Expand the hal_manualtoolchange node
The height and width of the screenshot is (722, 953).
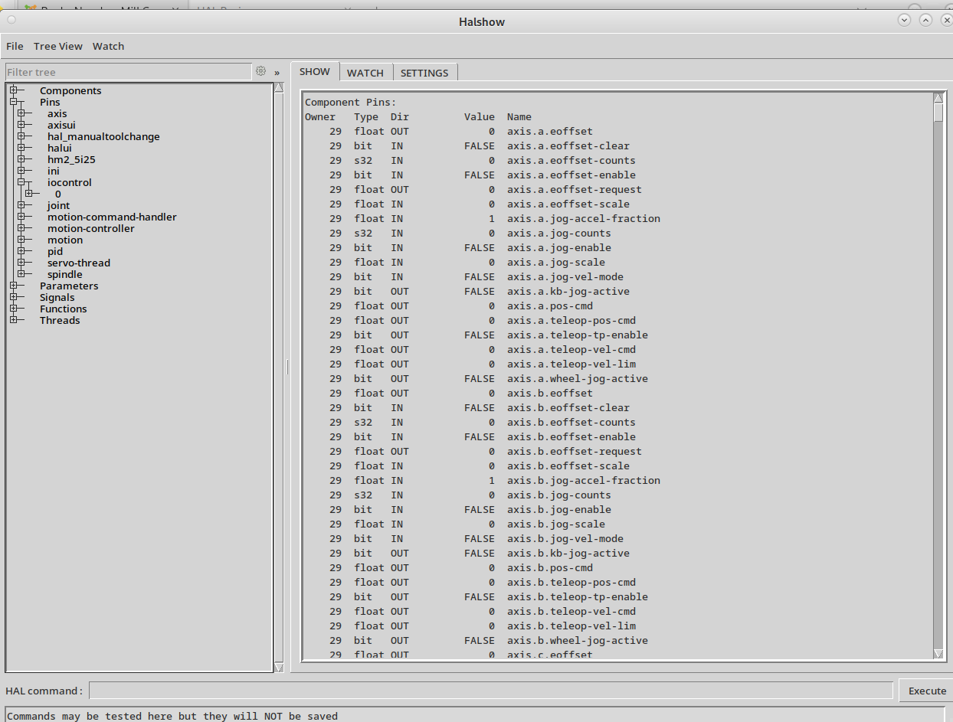tap(21, 136)
